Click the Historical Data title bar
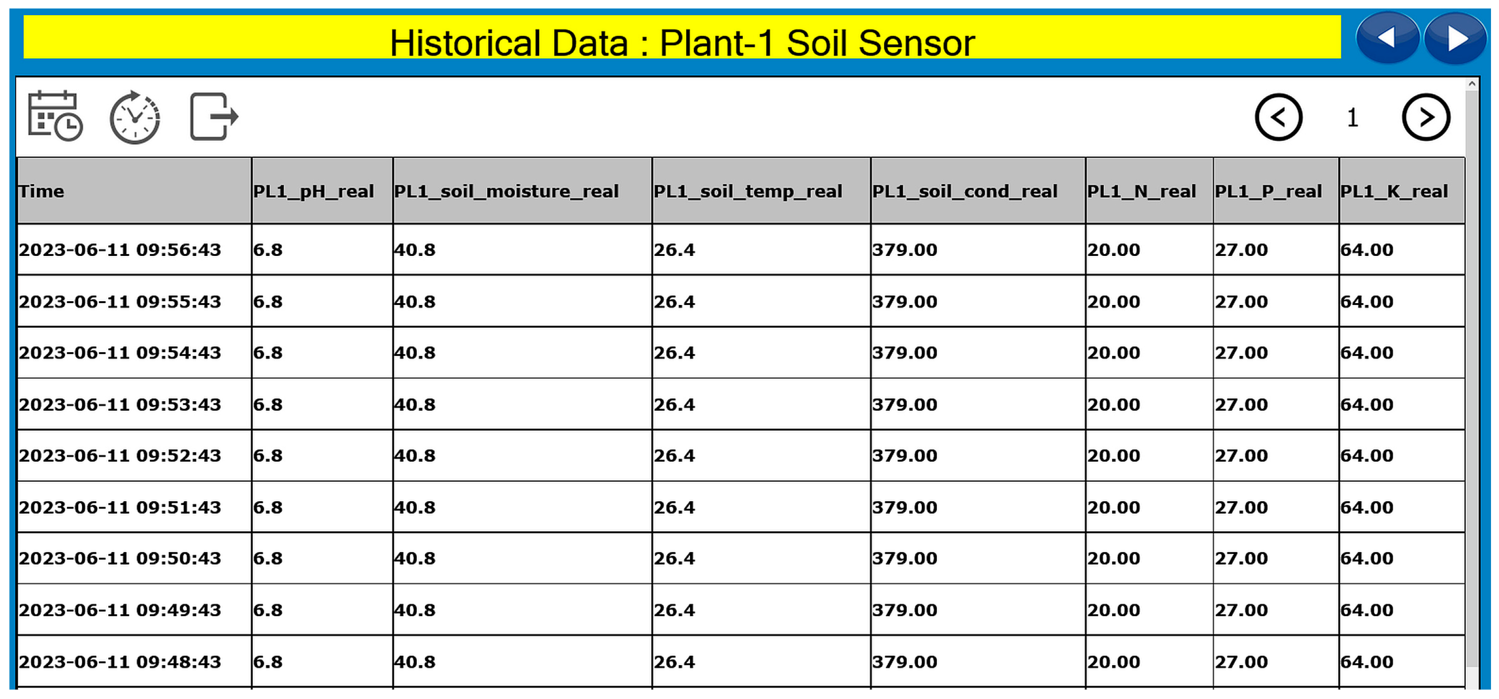1499x699 pixels. [x=683, y=40]
